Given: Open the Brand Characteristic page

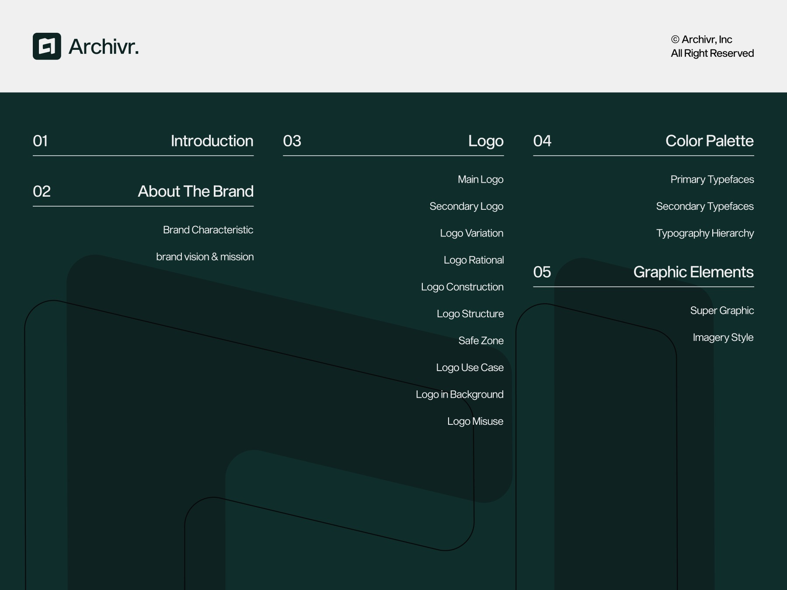Looking at the screenshot, I should point(208,229).
